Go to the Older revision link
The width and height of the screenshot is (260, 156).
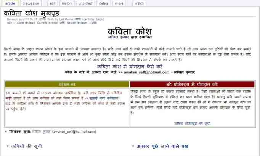[x=25, y=23]
